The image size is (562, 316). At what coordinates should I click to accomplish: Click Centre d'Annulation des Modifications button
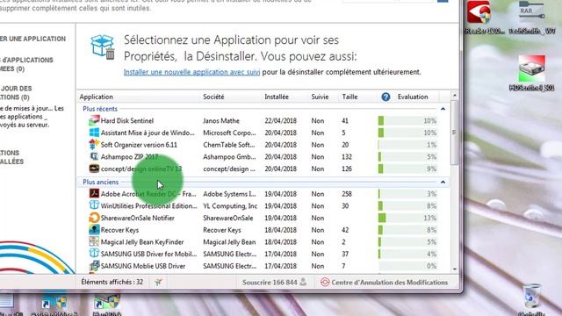click(385, 283)
